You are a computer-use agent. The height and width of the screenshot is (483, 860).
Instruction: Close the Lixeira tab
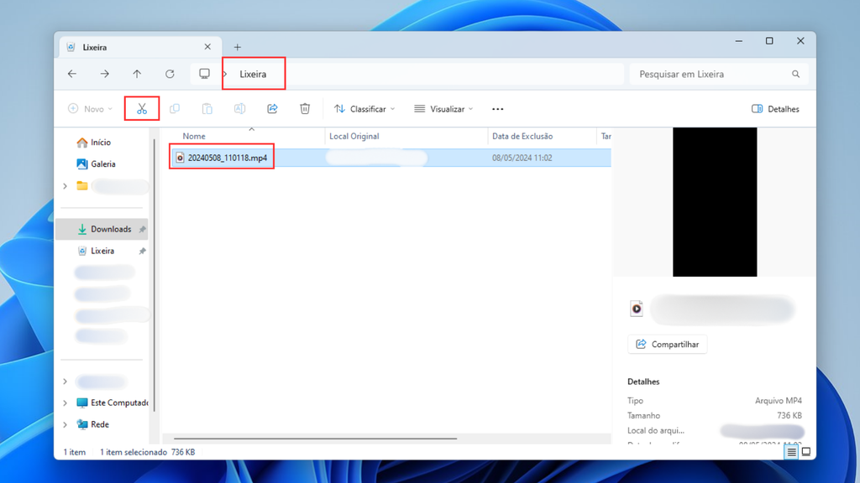[x=207, y=47]
